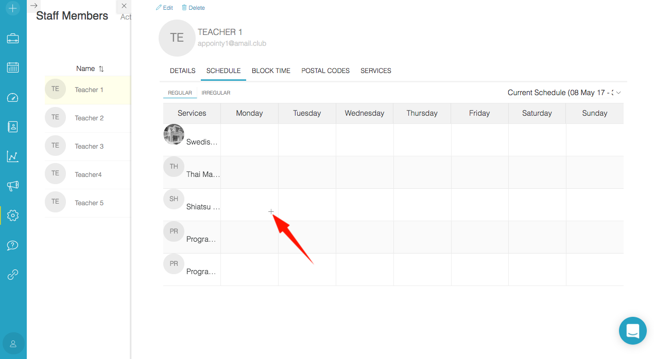Edit the Teacher 1 profile
This screenshot has width=654, height=359.
165,8
